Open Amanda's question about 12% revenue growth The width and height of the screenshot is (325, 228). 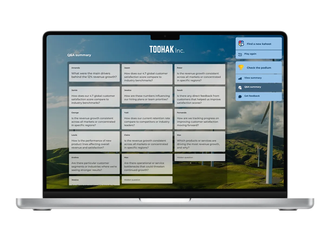pyautogui.click(x=94, y=73)
